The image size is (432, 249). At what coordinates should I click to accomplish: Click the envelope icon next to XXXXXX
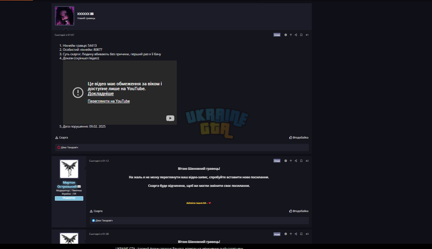pyautogui.click(x=92, y=14)
